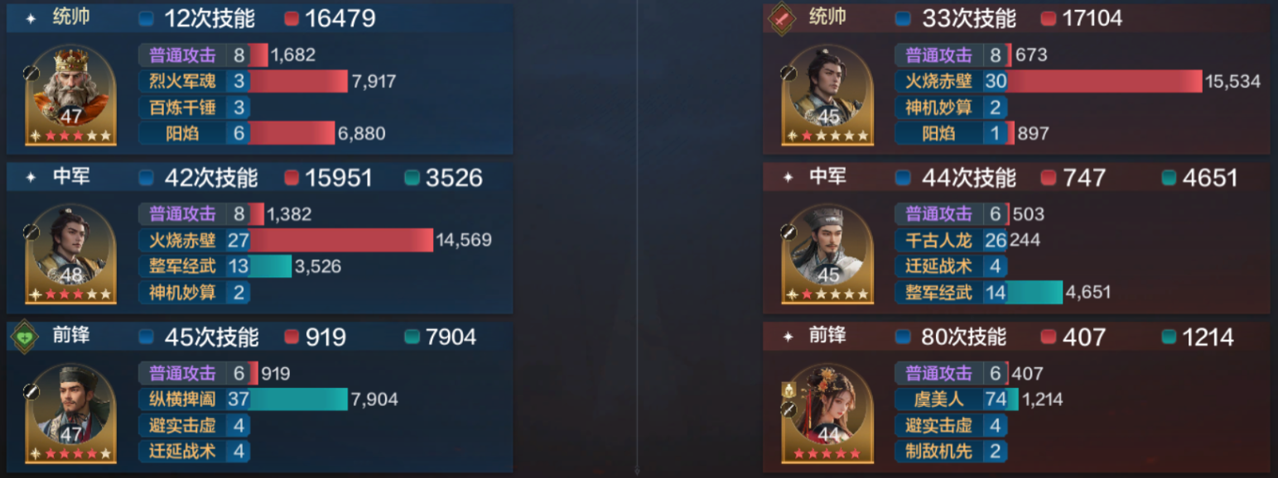This screenshot has width=1278, height=478.
Task: Select the 纵横捭阖 skill label
Action: [x=182, y=399]
